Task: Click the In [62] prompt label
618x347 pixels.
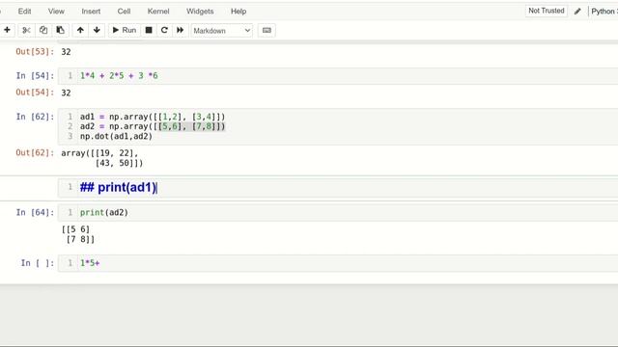Action: click(35, 117)
